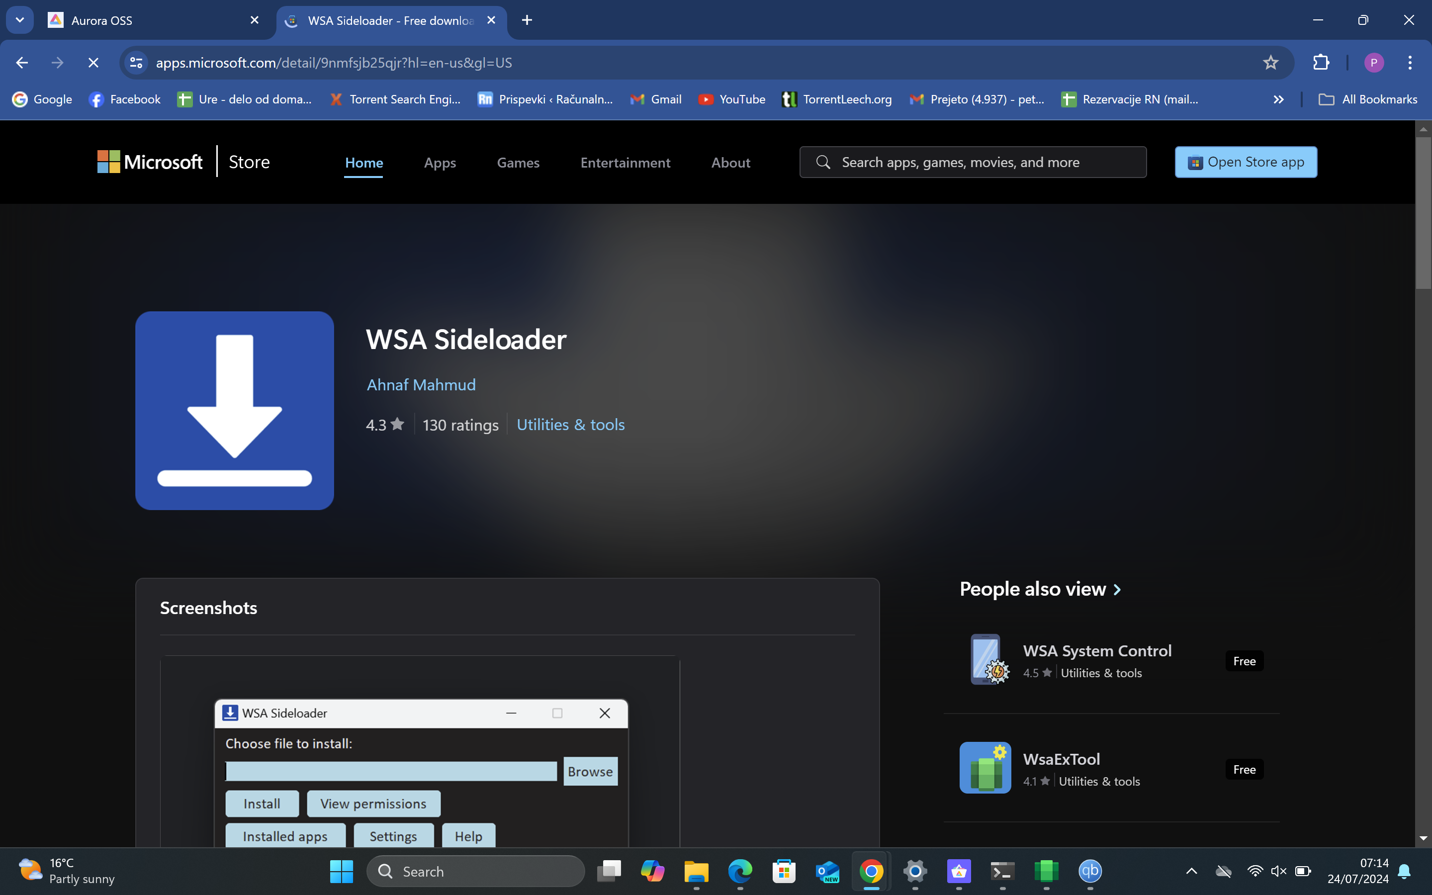Screen dimensions: 1432x895
Task: Expand People also view chevron
Action: (1117, 590)
